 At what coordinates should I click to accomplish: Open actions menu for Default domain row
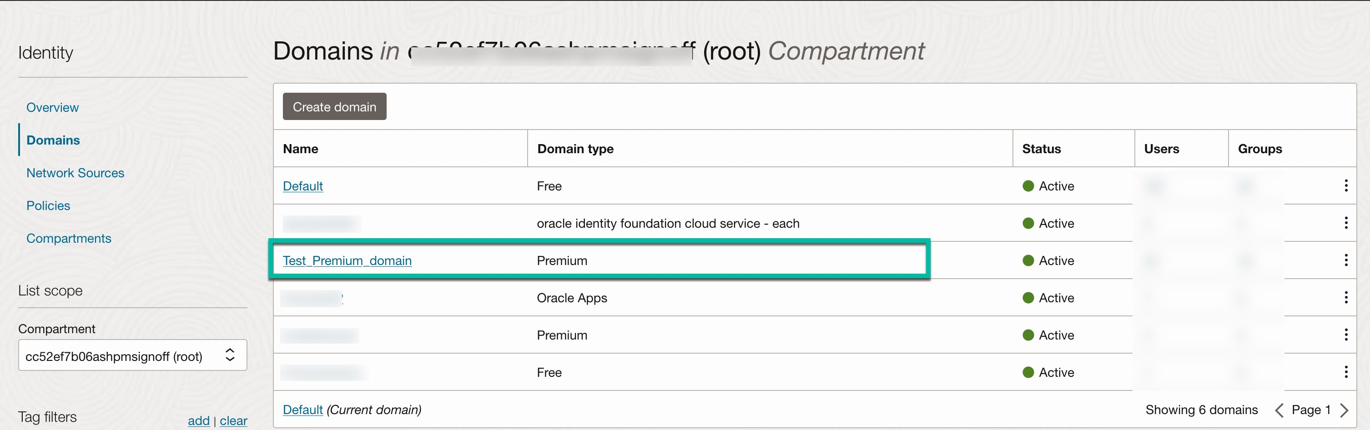pos(1345,185)
